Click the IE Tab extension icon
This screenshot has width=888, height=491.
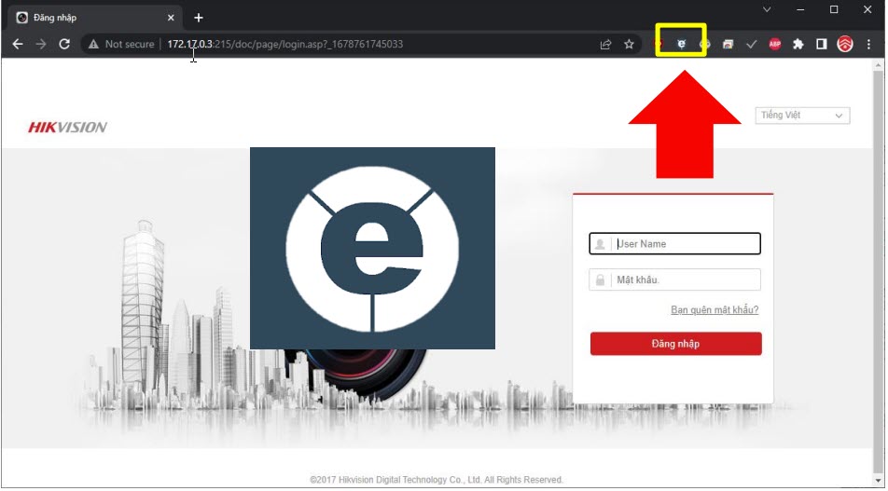(x=681, y=44)
